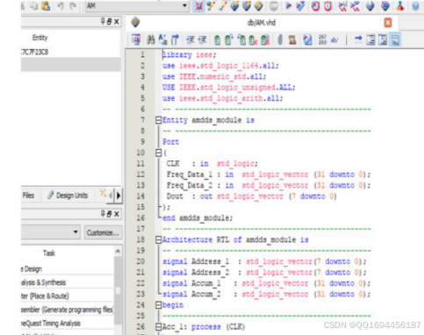Screen dimensions: 424x335
Task: Click the go-to-line arrow icon in editor toolbar
Action: (x=175, y=39)
